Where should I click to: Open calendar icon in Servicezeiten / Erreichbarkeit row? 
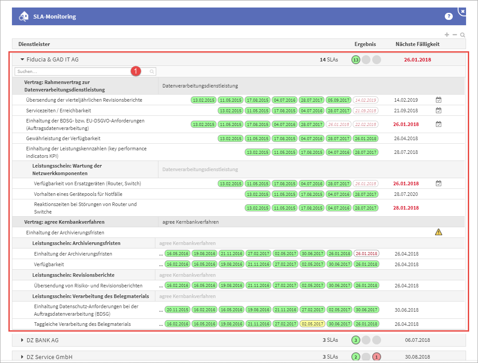(x=438, y=111)
